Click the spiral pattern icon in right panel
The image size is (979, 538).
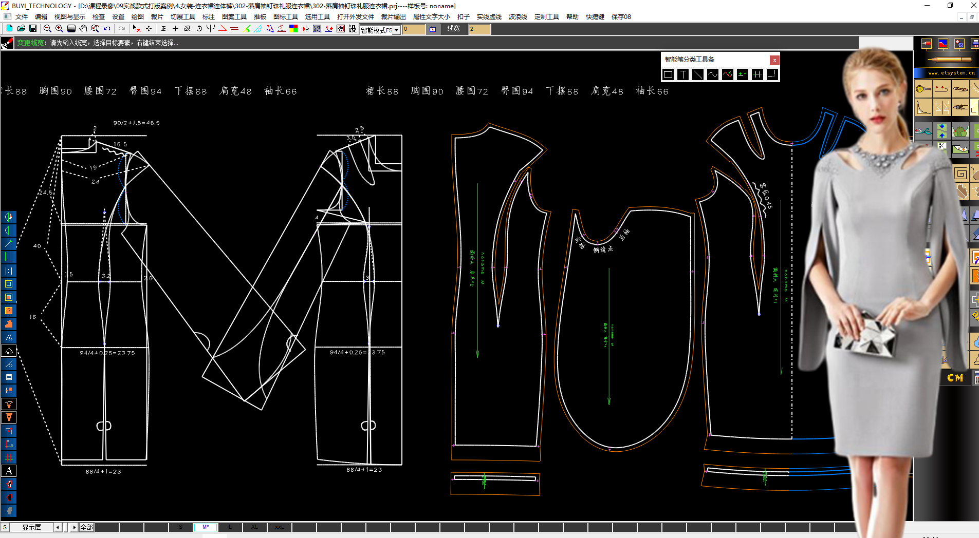[960, 174]
